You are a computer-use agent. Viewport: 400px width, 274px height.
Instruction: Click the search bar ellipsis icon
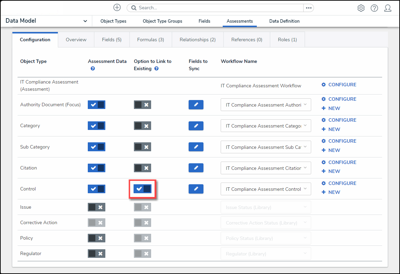(x=308, y=8)
